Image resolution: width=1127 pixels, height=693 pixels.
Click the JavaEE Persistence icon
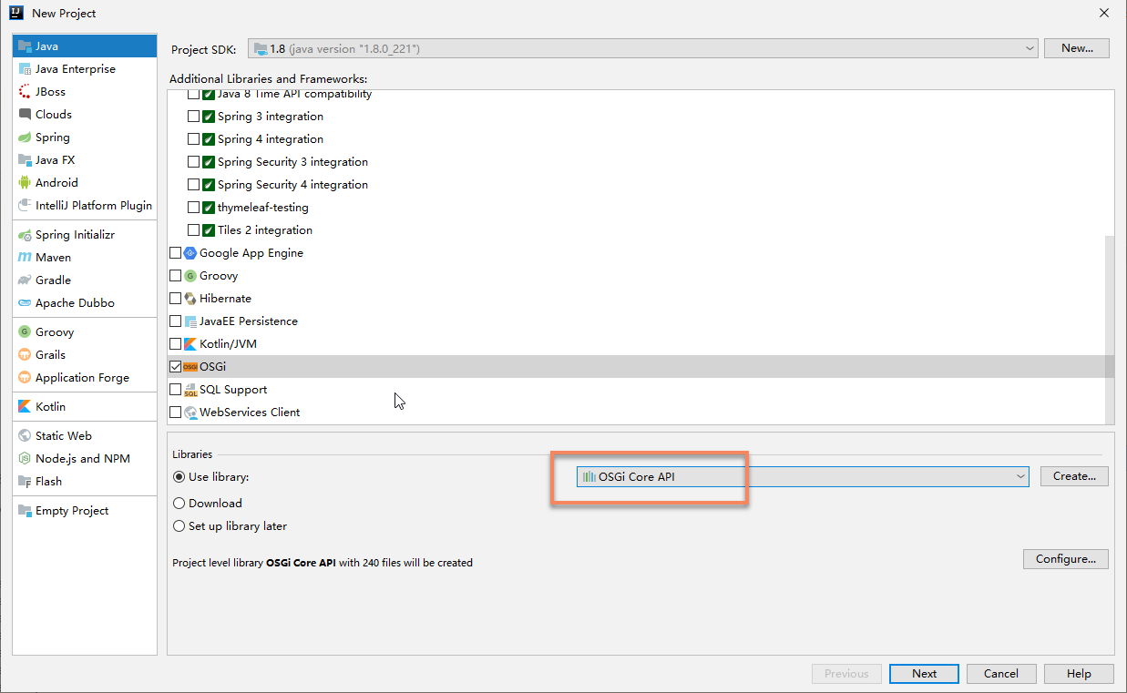coord(190,321)
